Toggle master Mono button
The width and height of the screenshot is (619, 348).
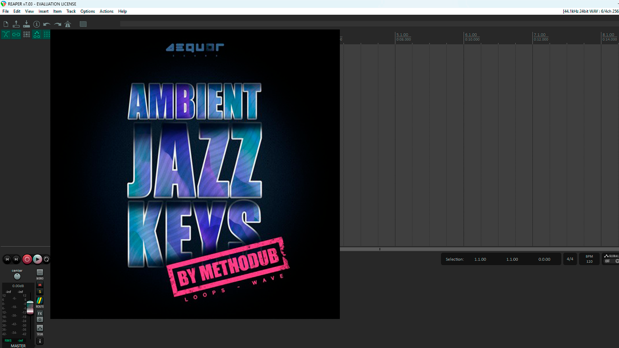pyautogui.click(x=40, y=272)
